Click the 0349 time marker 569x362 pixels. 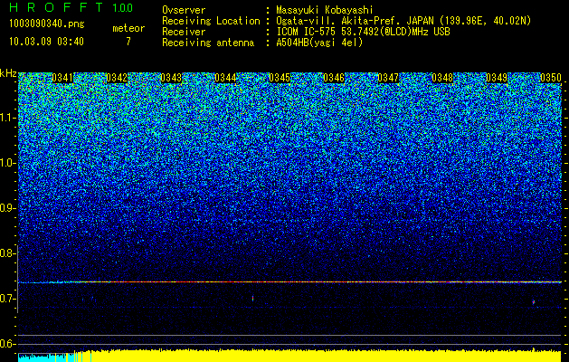point(497,78)
